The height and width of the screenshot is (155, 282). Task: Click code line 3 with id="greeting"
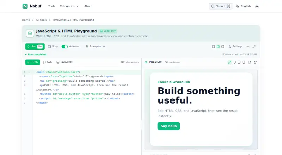(77, 81)
